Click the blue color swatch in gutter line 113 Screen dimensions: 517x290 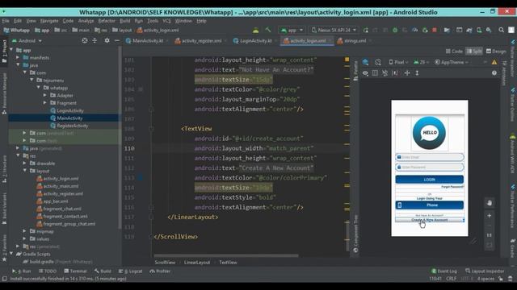point(141,178)
